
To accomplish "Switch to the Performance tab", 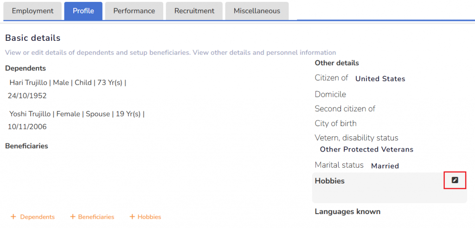I will pos(134,11).
